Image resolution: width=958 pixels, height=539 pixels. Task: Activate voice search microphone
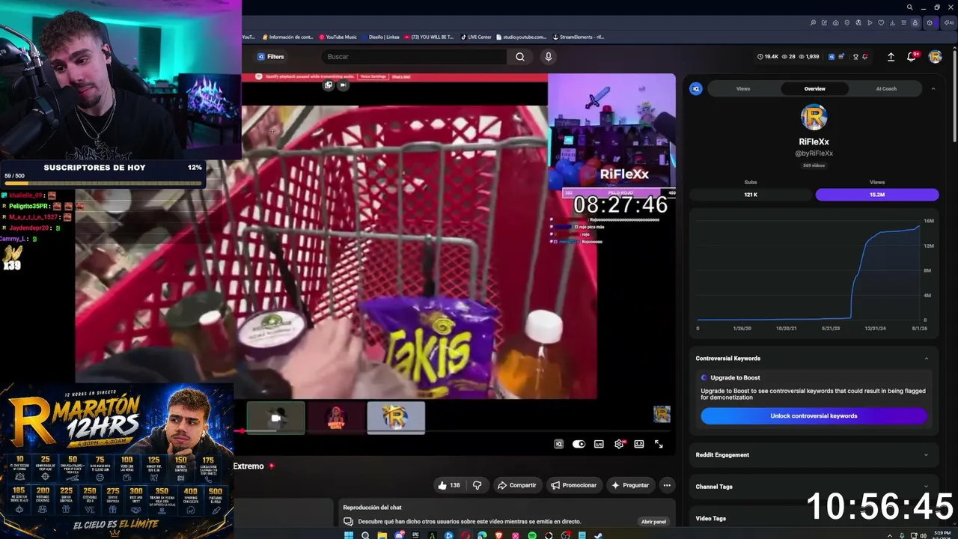click(x=549, y=57)
